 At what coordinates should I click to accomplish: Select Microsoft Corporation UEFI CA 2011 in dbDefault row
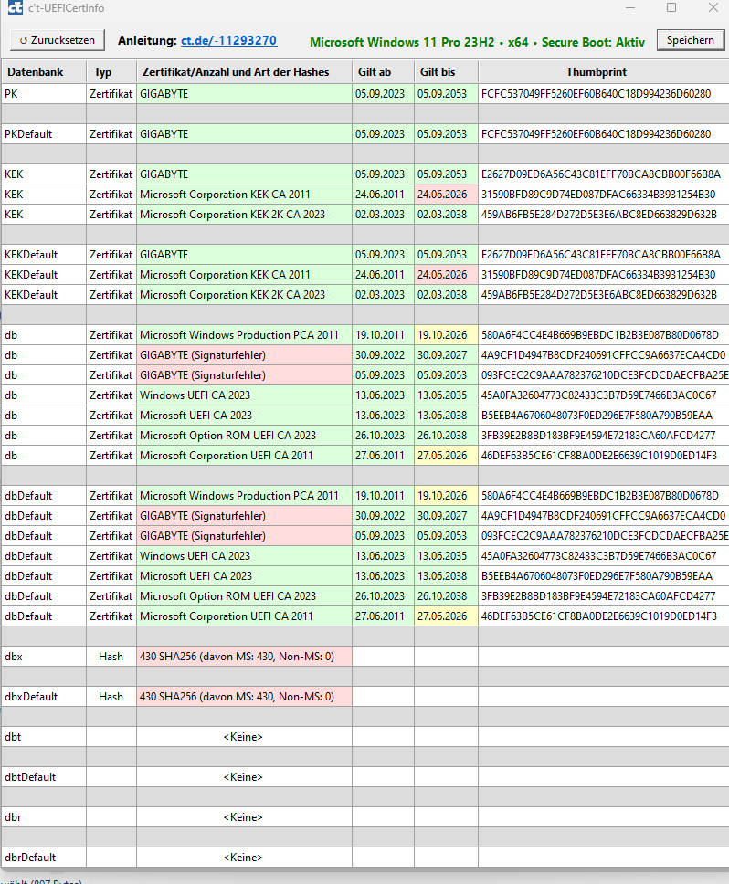pyautogui.click(x=244, y=616)
